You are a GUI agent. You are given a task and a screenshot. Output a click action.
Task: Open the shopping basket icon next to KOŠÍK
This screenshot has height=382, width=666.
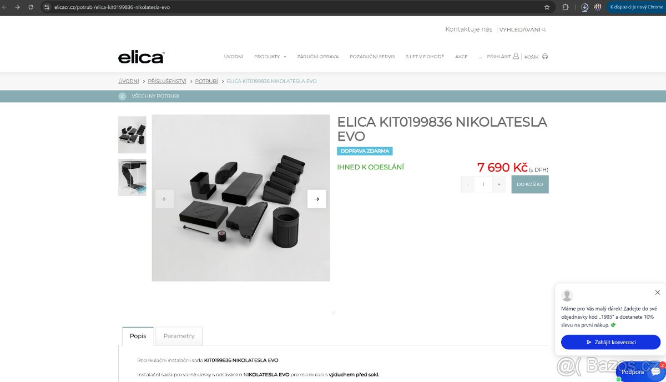tap(545, 57)
